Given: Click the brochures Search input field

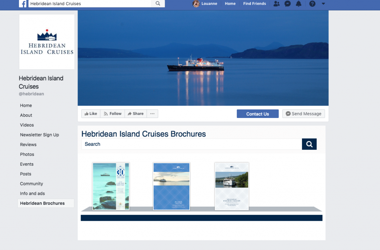Looking at the screenshot, I should (x=192, y=144).
